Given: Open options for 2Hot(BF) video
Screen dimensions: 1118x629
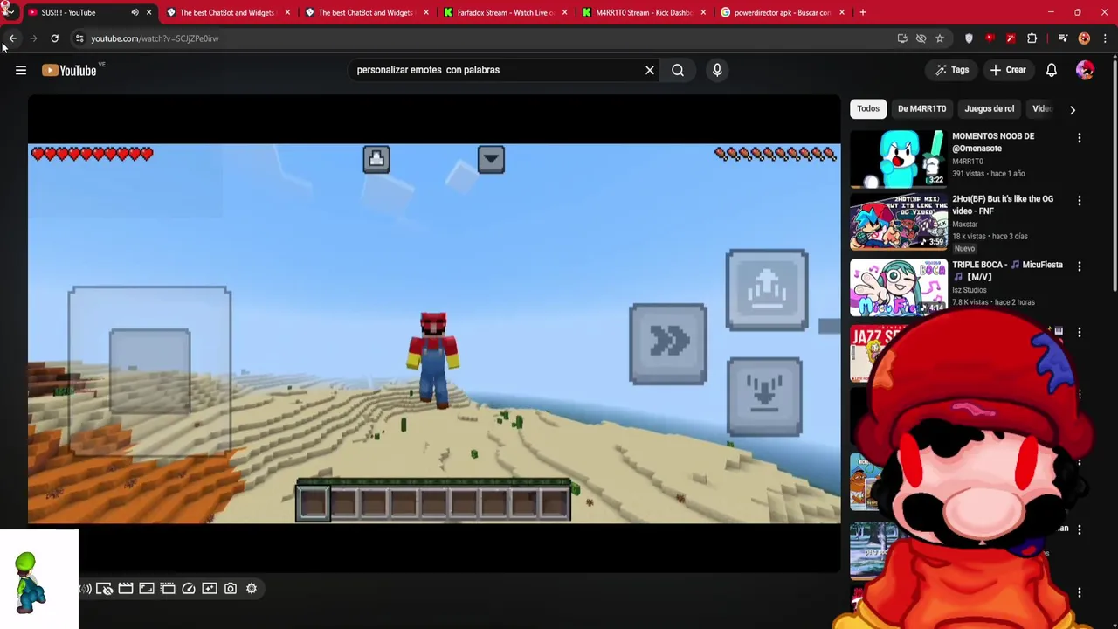Looking at the screenshot, I should (1080, 201).
